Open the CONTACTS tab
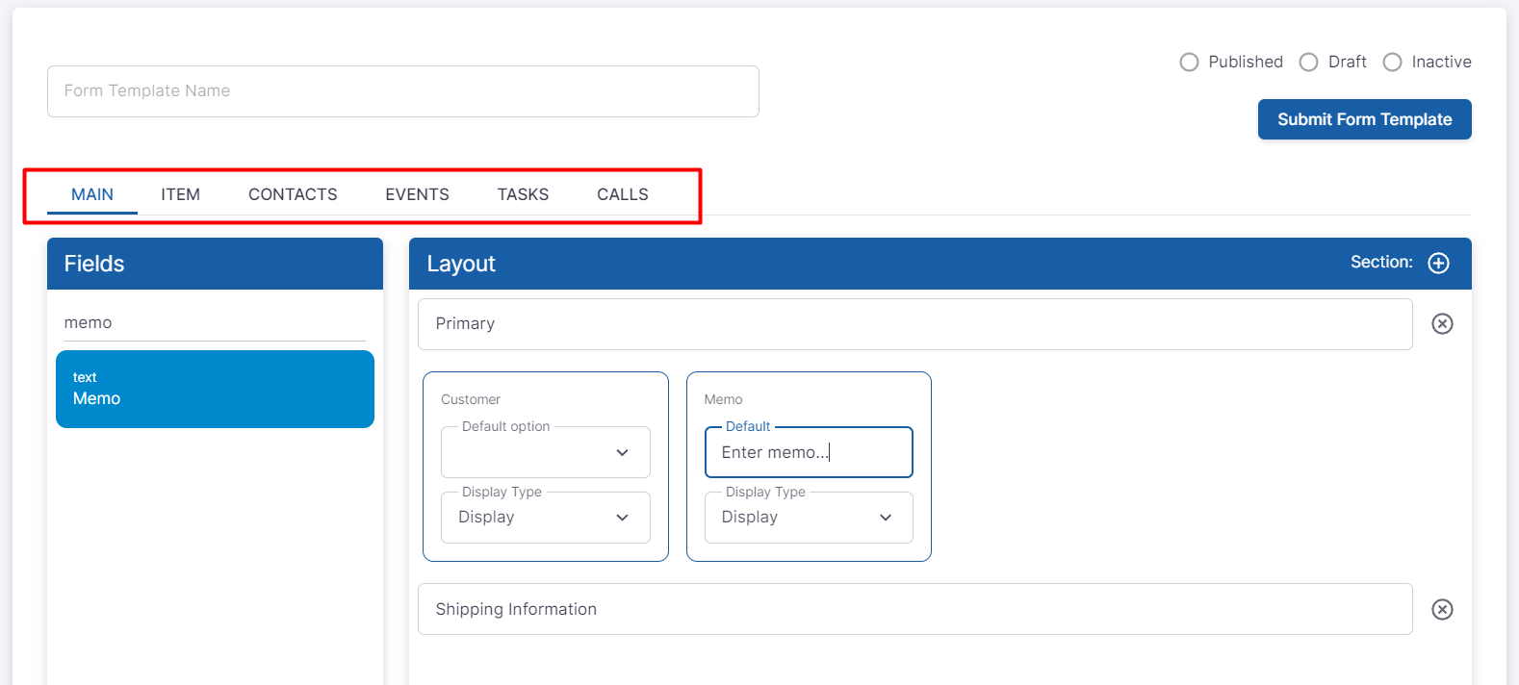This screenshot has width=1519, height=685. [293, 194]
